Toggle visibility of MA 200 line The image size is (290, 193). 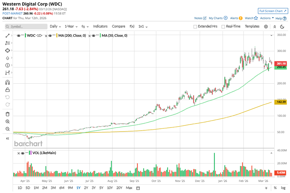coord(50,35)
